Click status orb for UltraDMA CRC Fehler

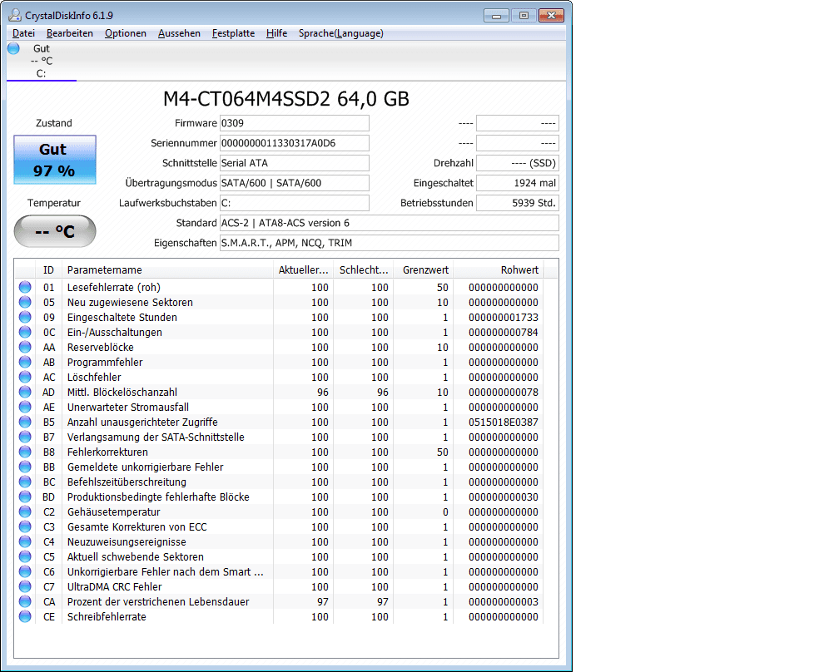(25, 586)
